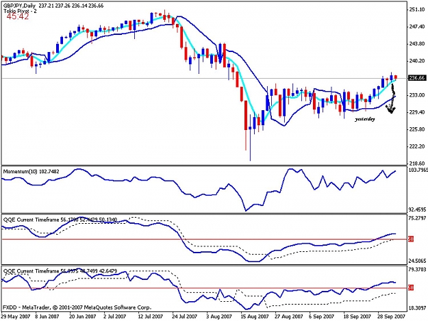This screenshot has height=321, width=428.
Task: Click the 222.20 price scale value
Action: pos(417,146)
